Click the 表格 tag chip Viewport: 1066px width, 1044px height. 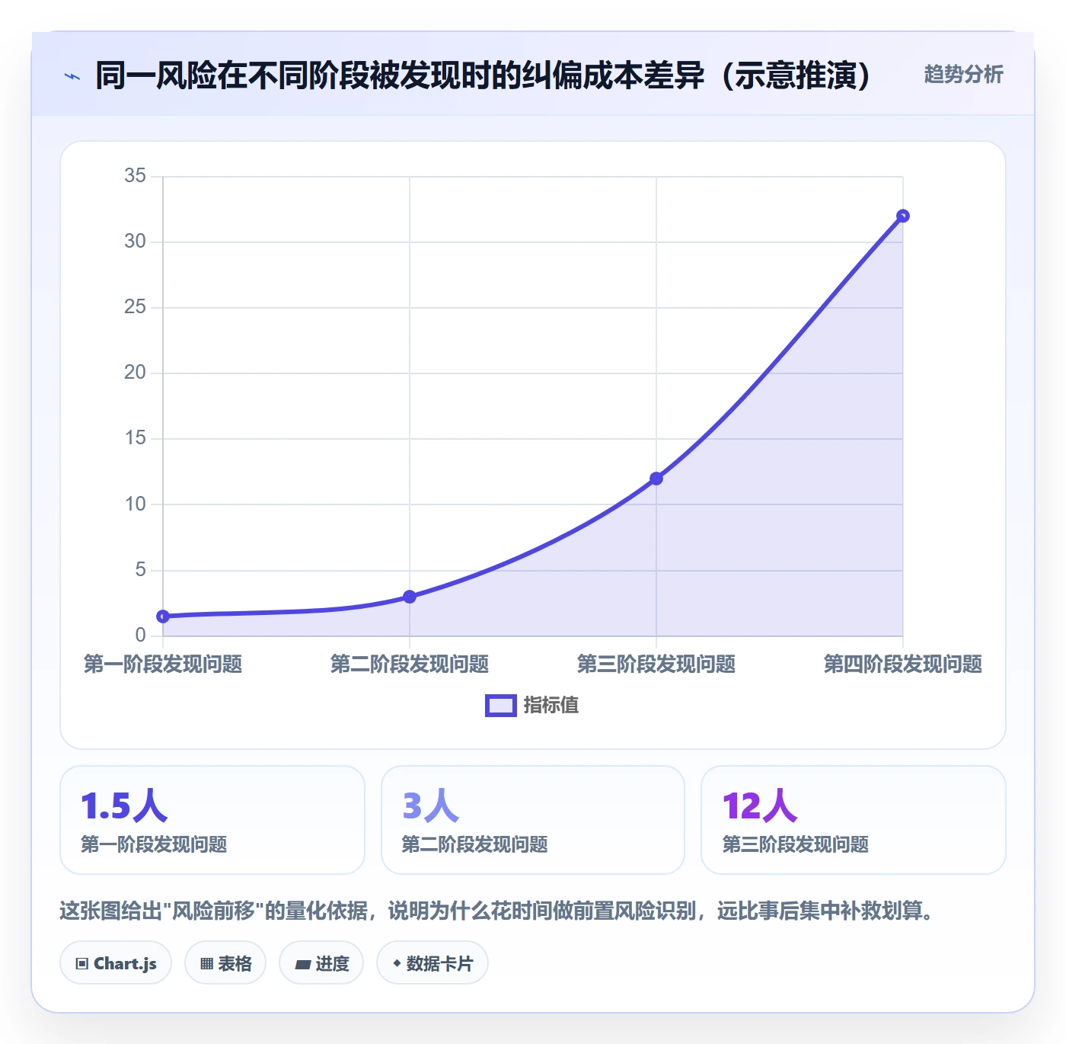tap(225, 963)
